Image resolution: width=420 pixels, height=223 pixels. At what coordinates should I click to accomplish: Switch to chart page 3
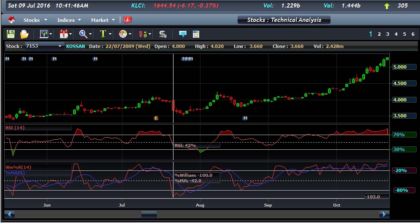pos(387,34)
